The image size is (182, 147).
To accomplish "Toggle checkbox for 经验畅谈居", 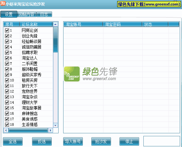I will pyautogui.click(x=7, y=42).
